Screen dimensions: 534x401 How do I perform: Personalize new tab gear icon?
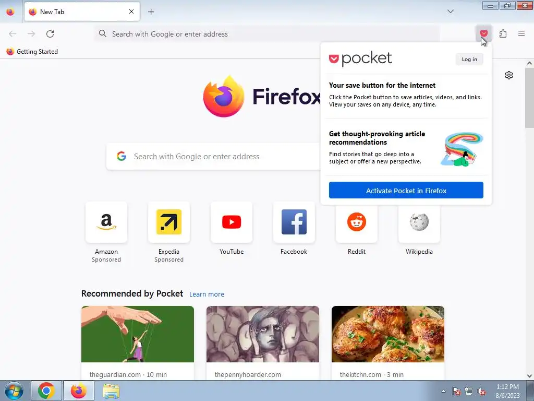point(509,75)
